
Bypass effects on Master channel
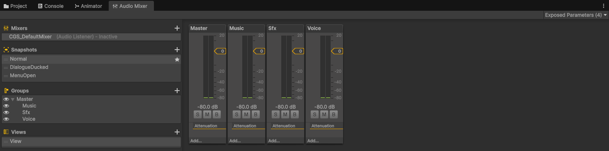pos(217,114)
